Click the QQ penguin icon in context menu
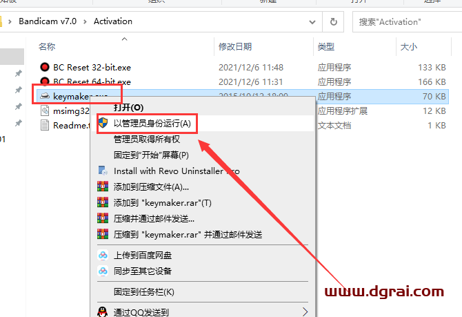 click(103, 312)
